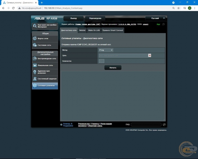Viewport: 198px width, 159px height.
Task: Open Quick Internet Setup wizard icon
Action: click(x=35, y=26)
